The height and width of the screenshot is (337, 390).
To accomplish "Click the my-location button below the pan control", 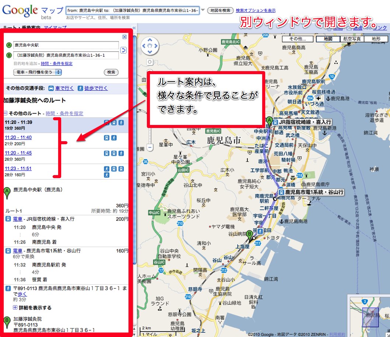I will [150, 62].
